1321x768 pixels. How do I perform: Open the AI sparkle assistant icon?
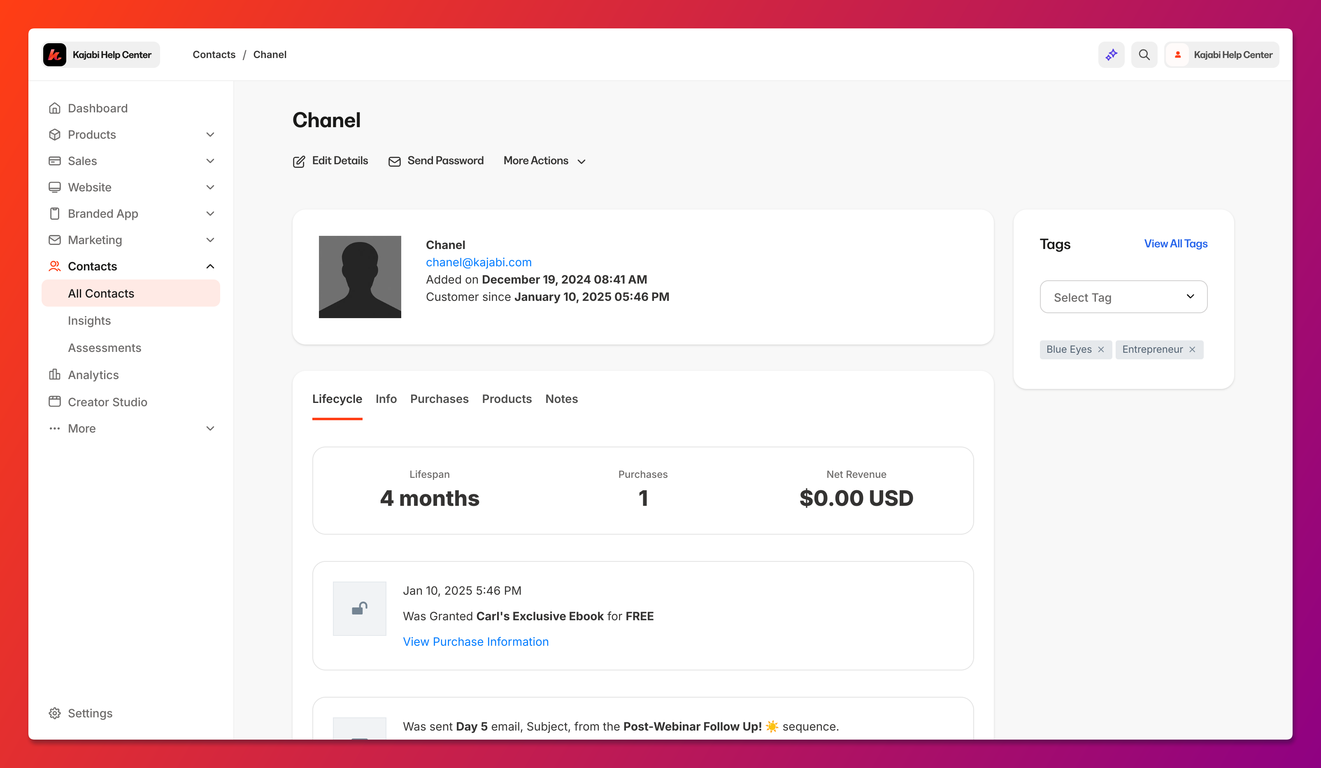1111,54
